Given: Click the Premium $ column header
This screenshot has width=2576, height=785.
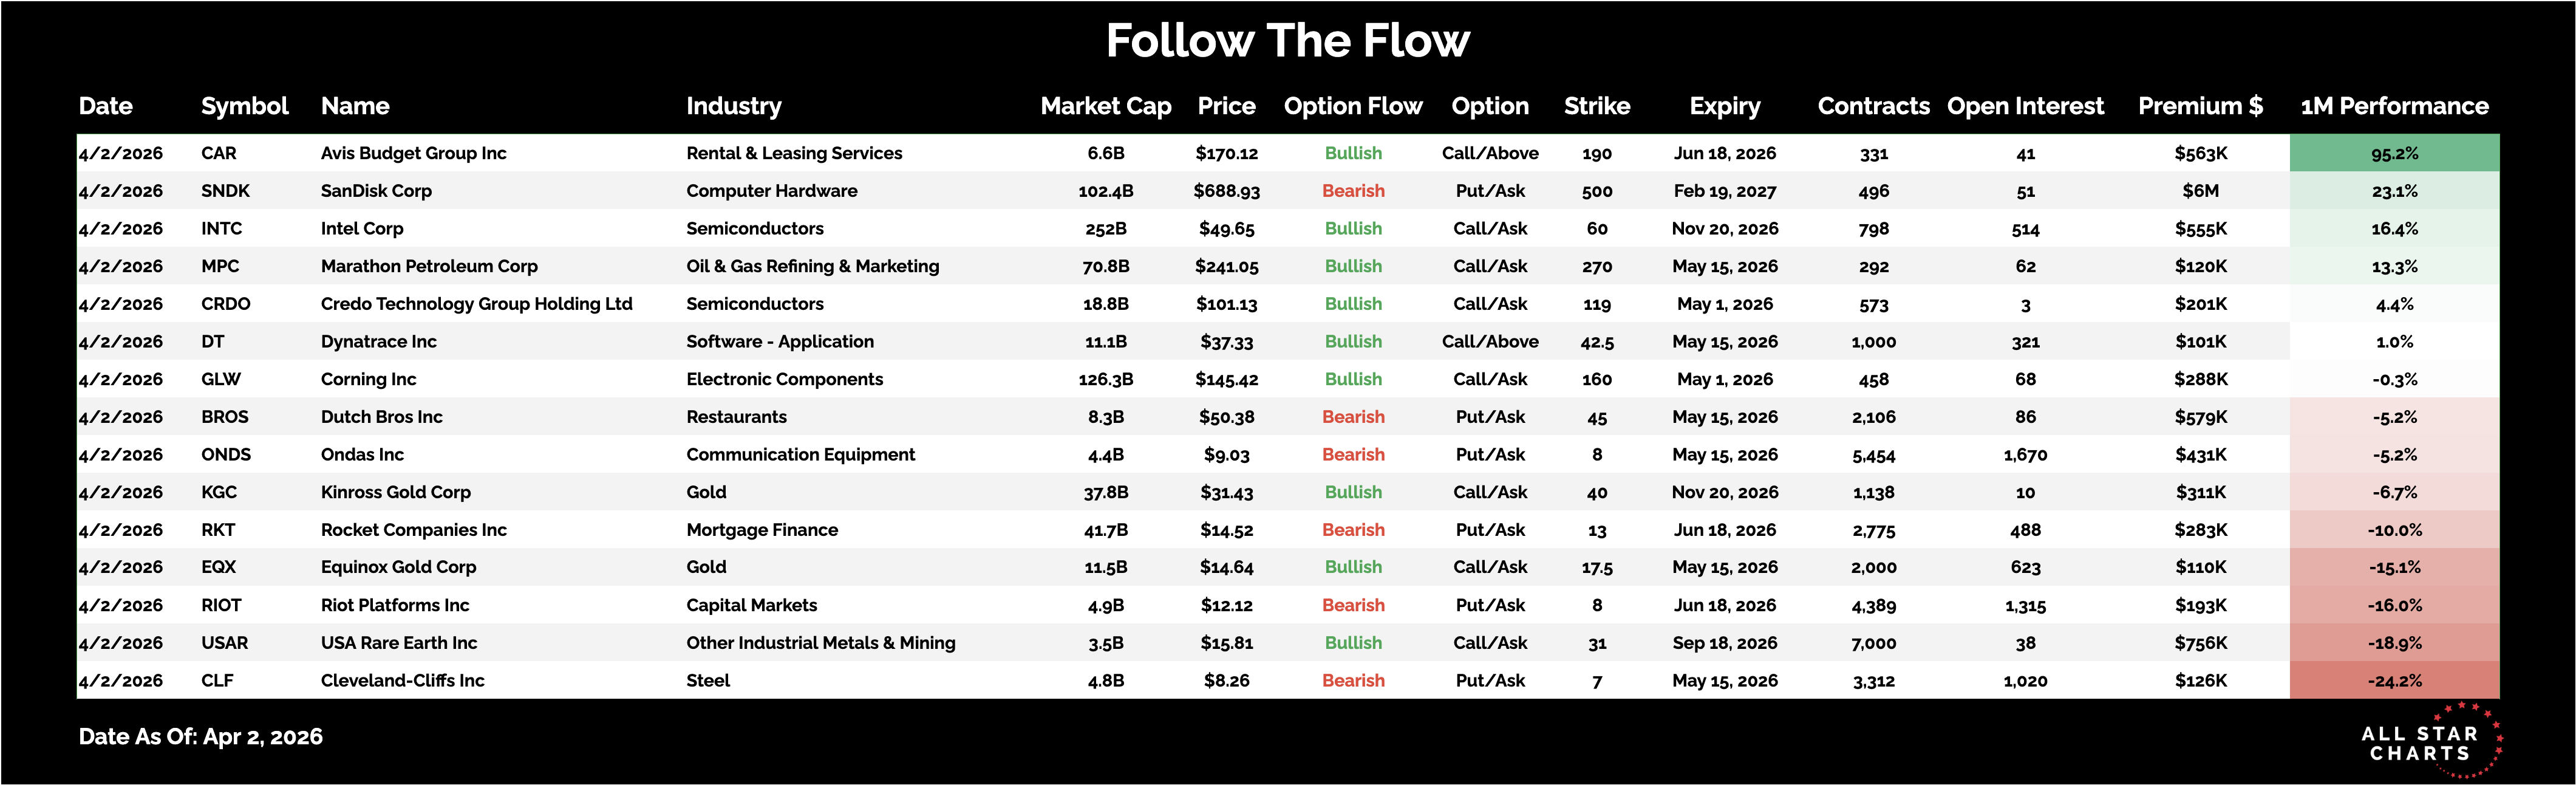Looking at the screenshot, I should click(x=2200, y=106).
